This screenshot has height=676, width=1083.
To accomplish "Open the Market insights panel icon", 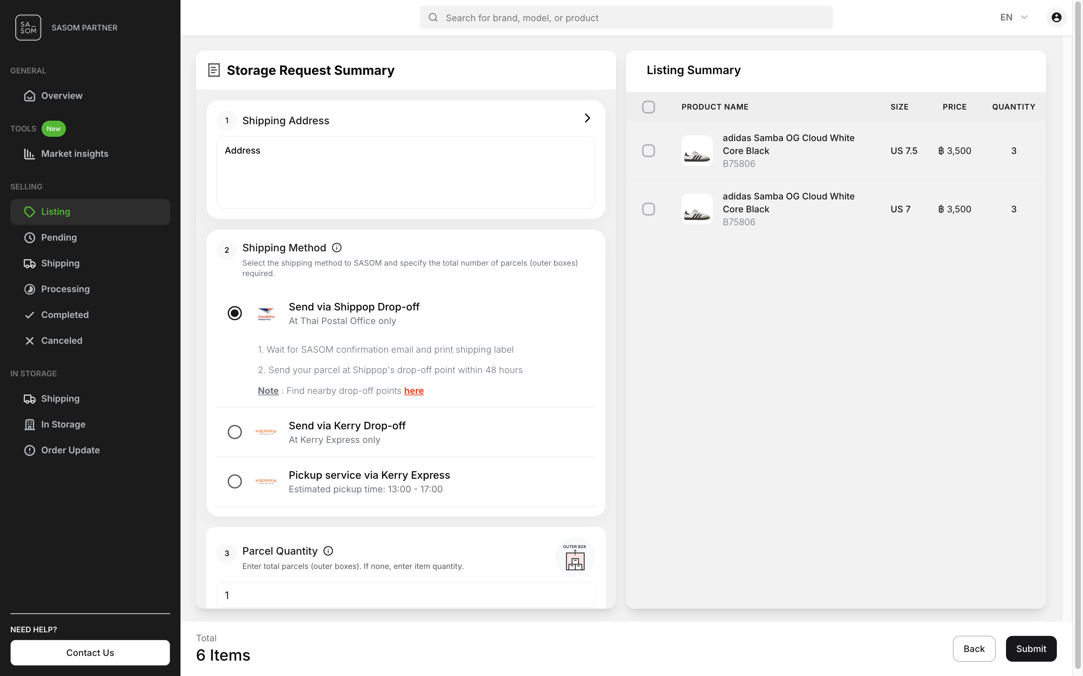I will point(29,154).
